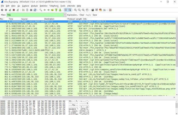The image size is (178, 115).
Task: Sort by the Time column header
Action: [11, 19]
